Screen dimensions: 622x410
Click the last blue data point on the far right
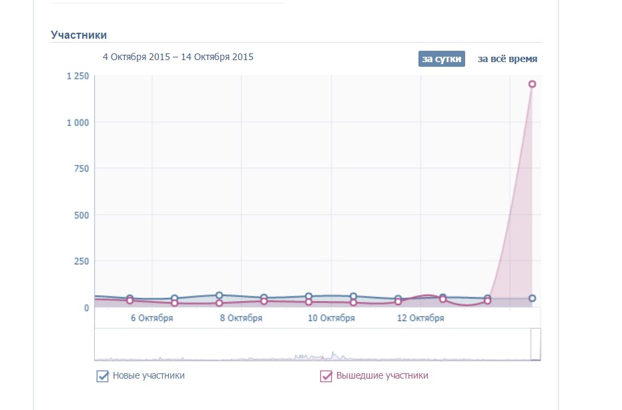[x=532, y=298]
